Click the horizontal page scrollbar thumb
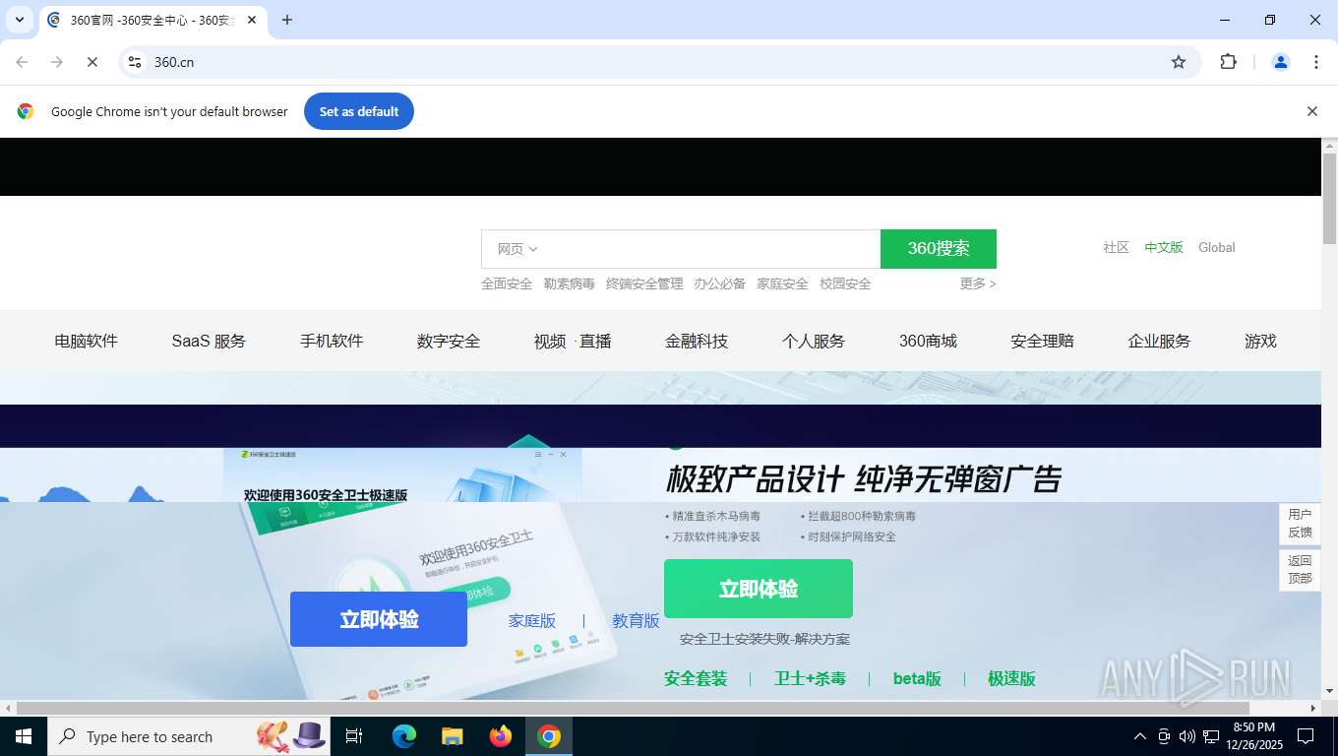 point(633,708)
